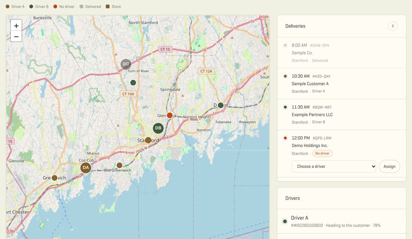Screen dimensions: 412x239
Task: Click the green dot beside Driver A entry
Action: [285, 221]
